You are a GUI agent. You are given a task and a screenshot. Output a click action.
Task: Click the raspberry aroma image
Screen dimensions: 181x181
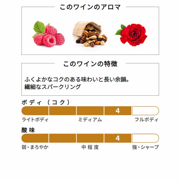click(x=48, y=34)
